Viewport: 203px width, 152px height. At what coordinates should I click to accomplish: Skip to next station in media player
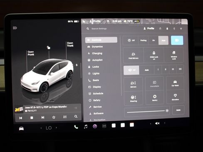pyautogui.click(x=43, y=118)
